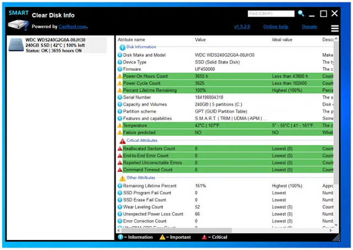The width and height of the screenshot is (353, 250).
Task: Click critical icon beside Command Timeout Count
Action: click(120, 169)
